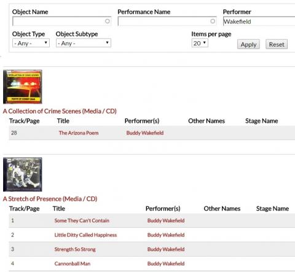
Task: Click the autocomplete circle in Performance Name field
Action: pyautogui.click(x=213, y=21)
